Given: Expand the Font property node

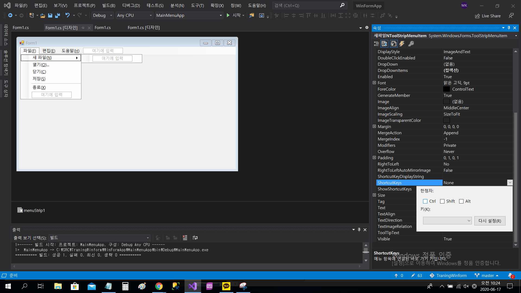Looking at the screenshot, I should pos(374,83).
